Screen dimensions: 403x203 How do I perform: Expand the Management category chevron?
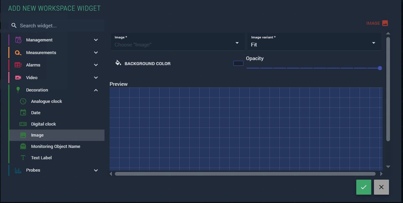(x=96, y=40)
